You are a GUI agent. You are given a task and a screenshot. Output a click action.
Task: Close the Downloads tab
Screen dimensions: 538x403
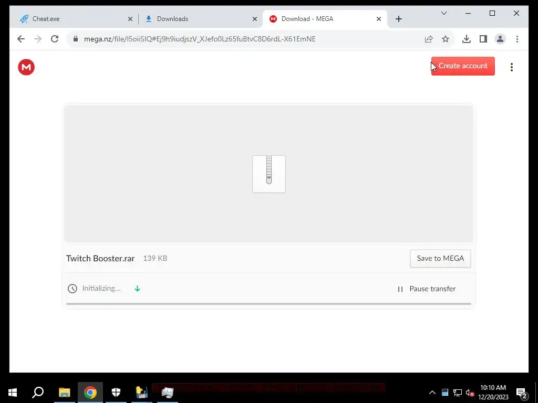[255, 19]
